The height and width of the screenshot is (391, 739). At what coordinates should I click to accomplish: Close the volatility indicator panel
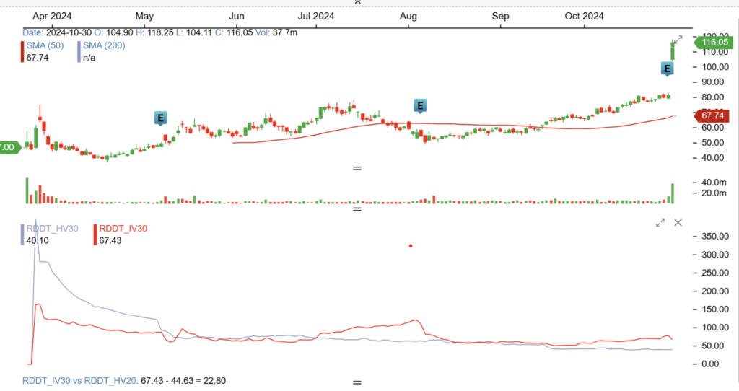678,222
